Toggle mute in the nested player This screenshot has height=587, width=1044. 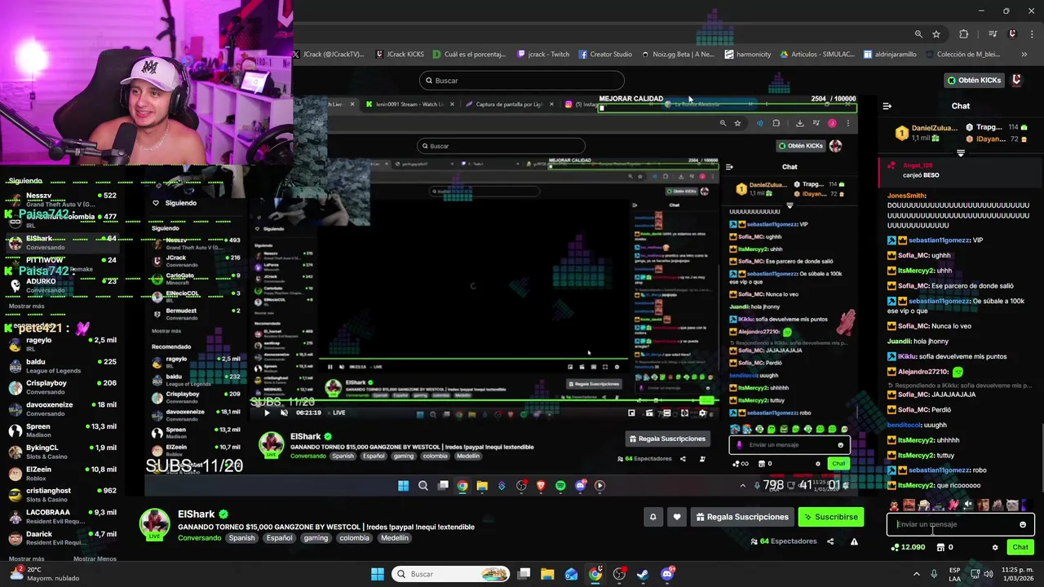click(x=284, y=413)
